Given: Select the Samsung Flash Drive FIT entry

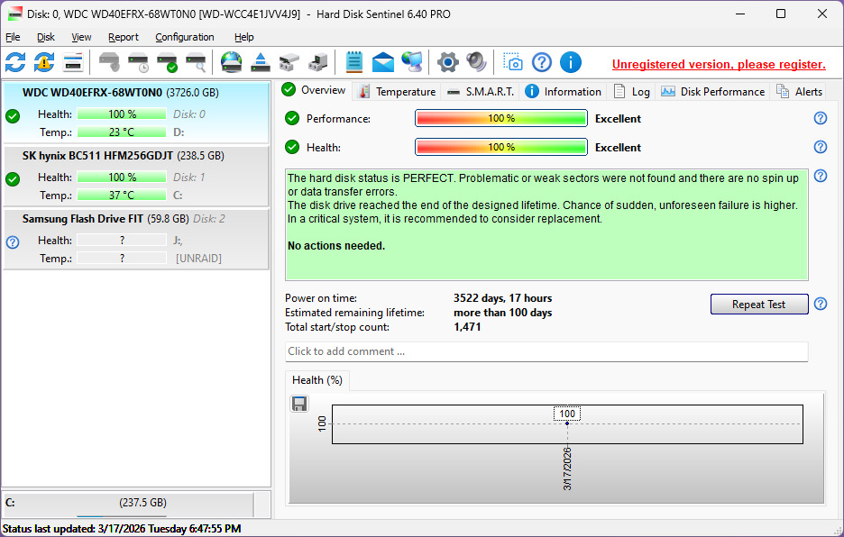Looking at the screenshot, I should [x=136, y=239].
